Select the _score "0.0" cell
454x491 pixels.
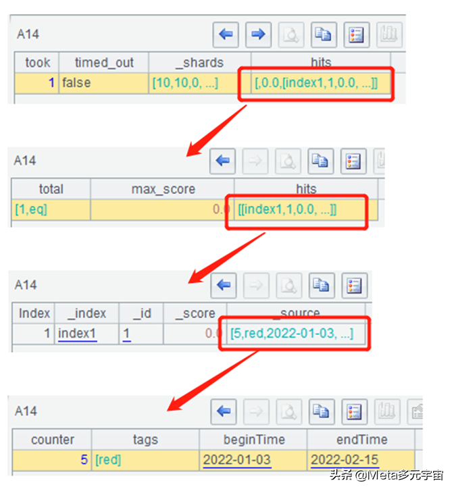pos(195,334)
